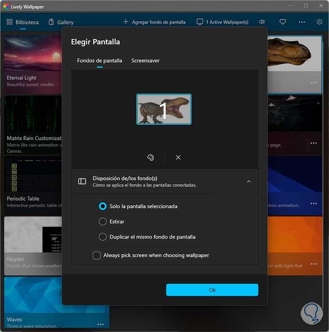Screen dimensions: 329x332
Task: Open more options on the T-Rex wallpaper card
Action: pos(314,83)
